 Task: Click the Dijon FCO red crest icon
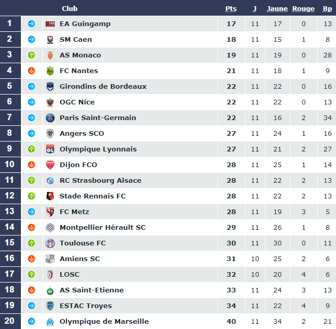pyautogui.click(x=50, y=165)
